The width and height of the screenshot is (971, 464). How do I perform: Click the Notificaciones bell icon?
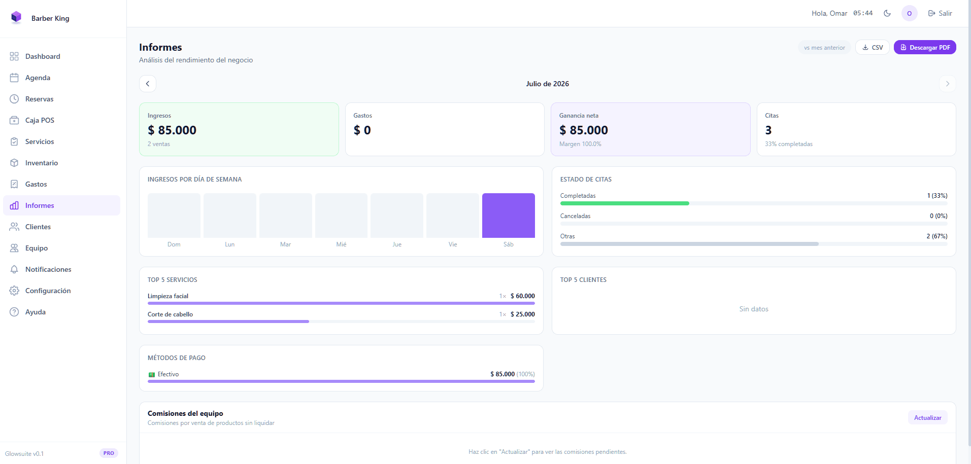point(14,269)
